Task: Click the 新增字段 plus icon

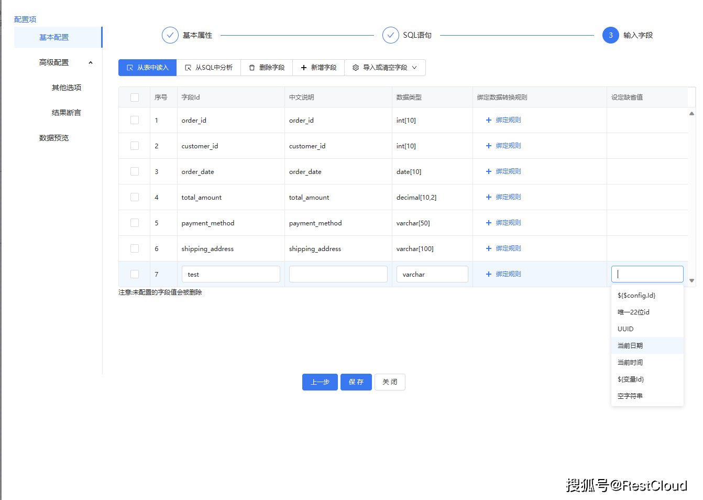Action: click(303, 68)
